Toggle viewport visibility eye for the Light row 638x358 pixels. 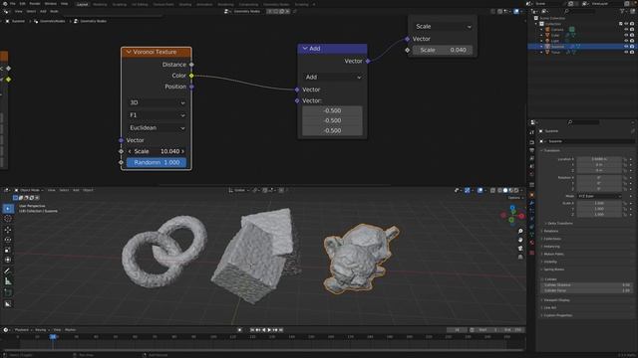click(626, 41)
